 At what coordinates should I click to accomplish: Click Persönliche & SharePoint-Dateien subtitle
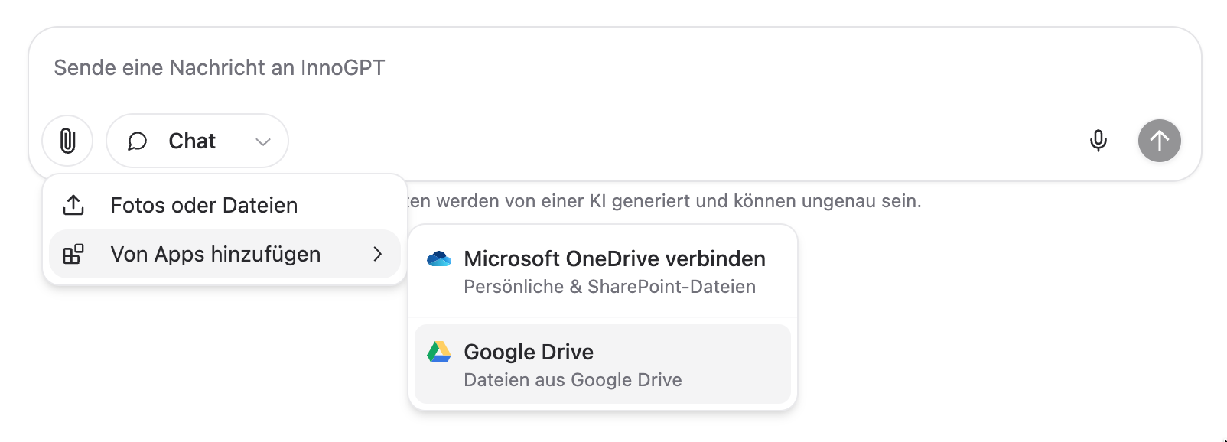click(610, 287)
